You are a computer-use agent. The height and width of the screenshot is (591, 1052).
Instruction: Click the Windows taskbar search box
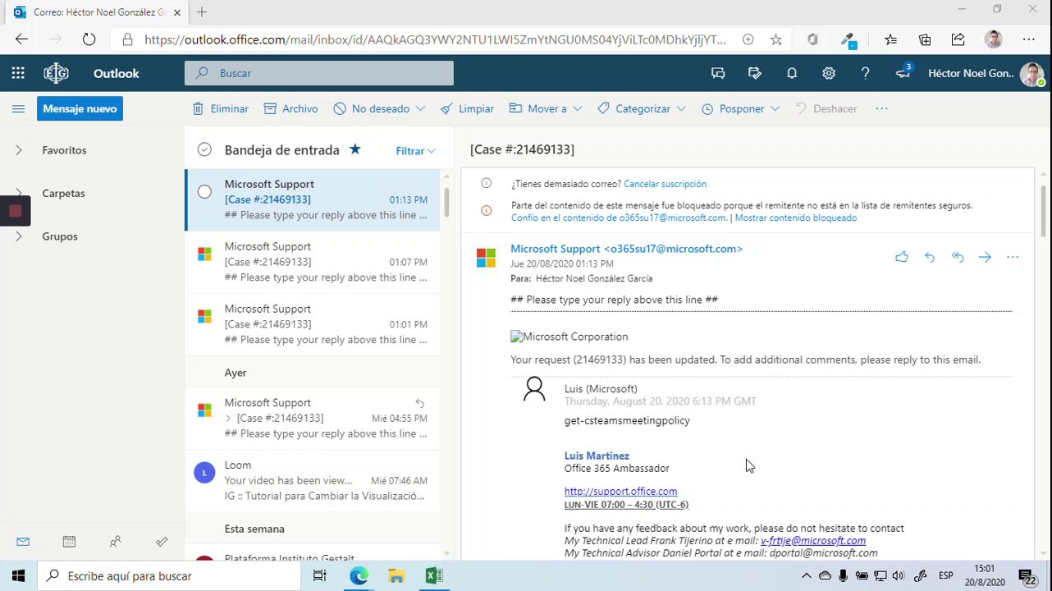[169, 575]
